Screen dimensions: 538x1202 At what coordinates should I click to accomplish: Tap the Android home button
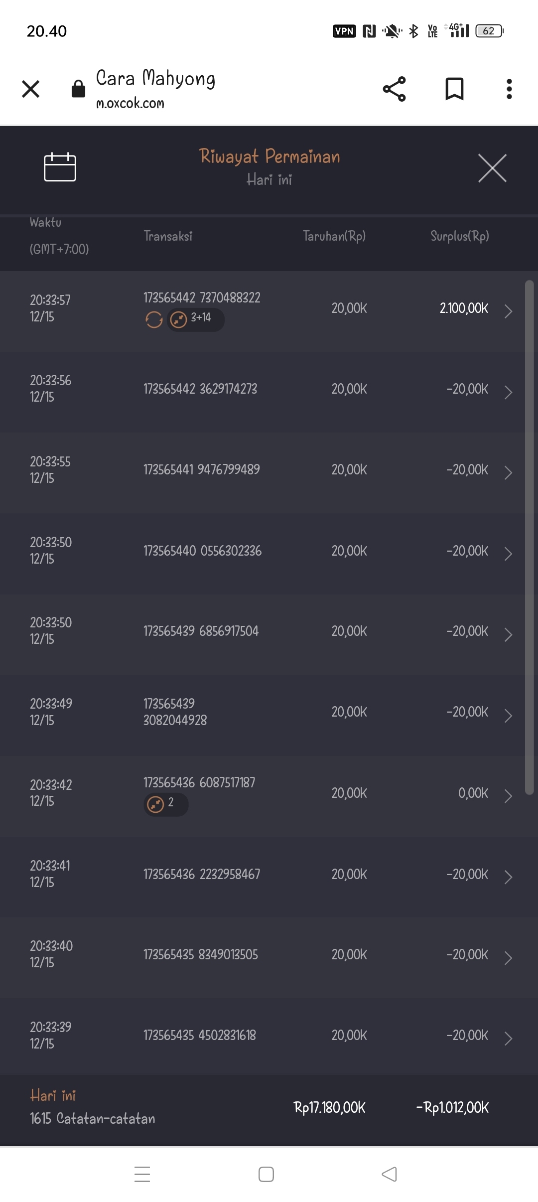point(266,1174)
